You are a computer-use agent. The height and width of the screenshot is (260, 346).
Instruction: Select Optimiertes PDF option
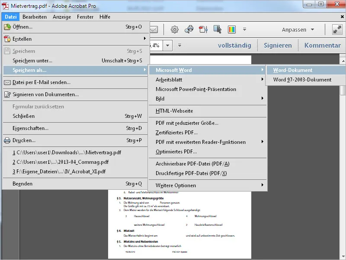(x=208, y=152)
